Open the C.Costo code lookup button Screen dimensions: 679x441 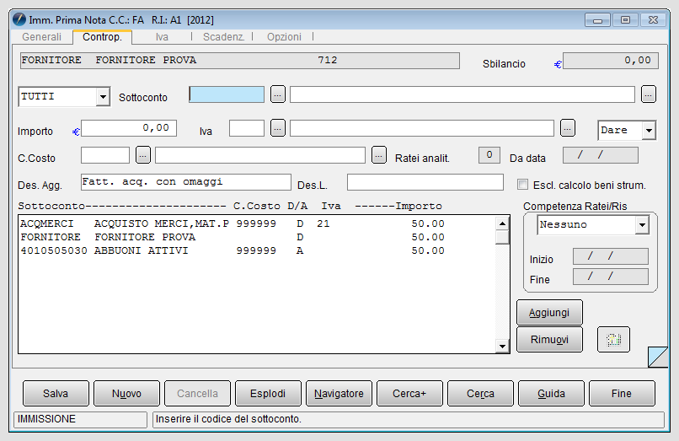(x=143, y=155)
